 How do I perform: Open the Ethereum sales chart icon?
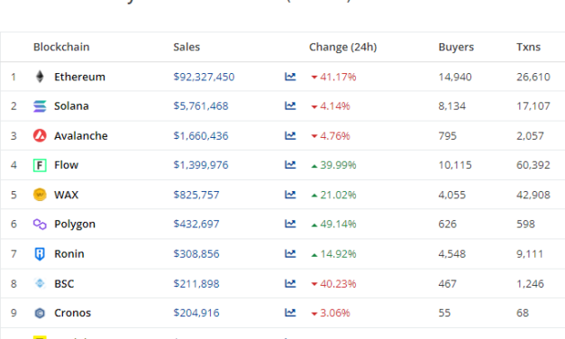pyautogui.click(x=290, y=77)
